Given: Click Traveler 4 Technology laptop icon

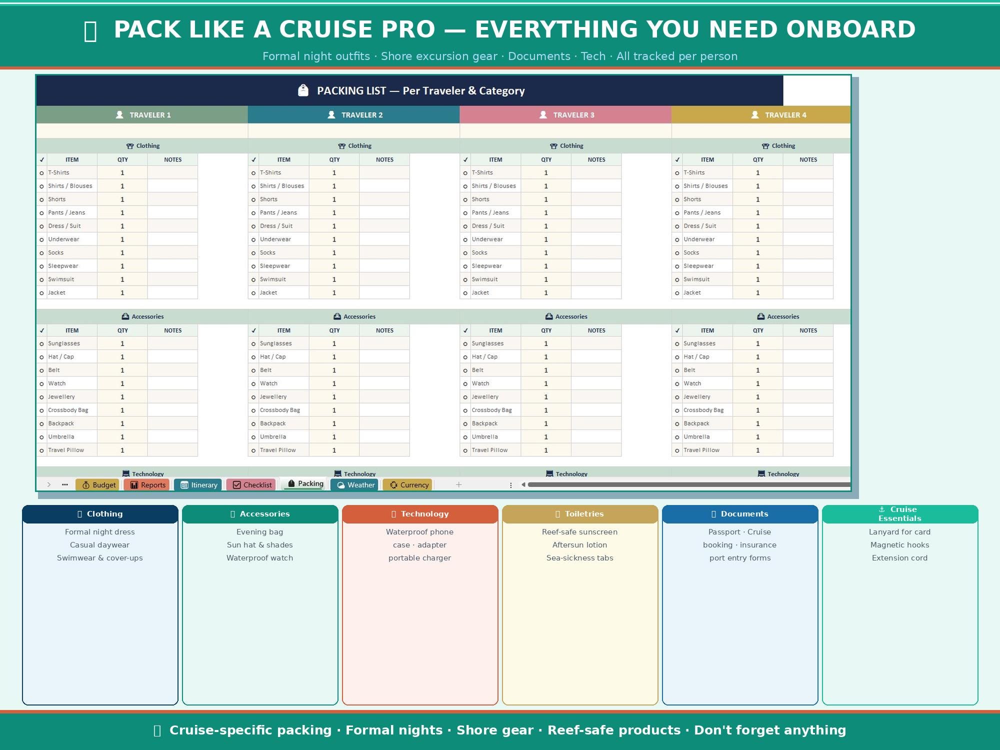Looking at the screenshot, I should coord(761,473).
